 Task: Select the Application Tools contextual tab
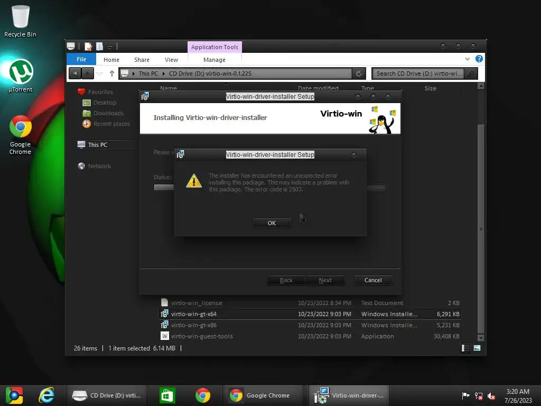(214, 47)
